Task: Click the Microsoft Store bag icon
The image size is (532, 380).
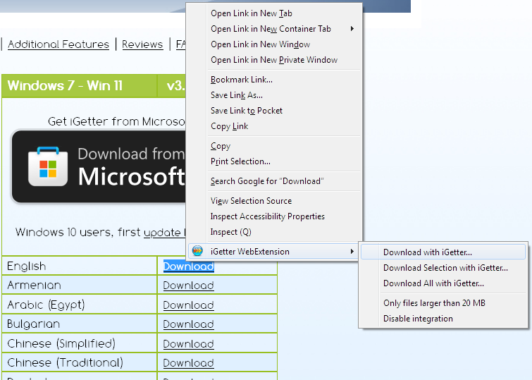Action: point(48,167)
